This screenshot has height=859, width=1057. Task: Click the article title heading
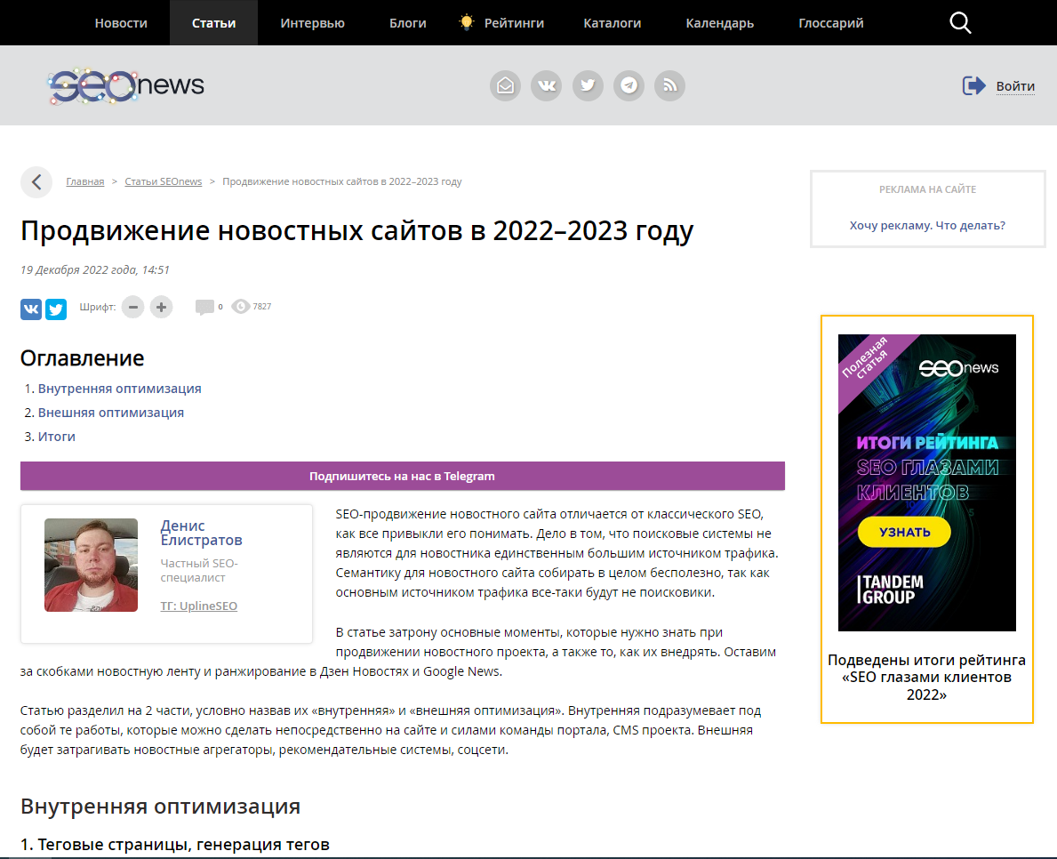[356, 230]
